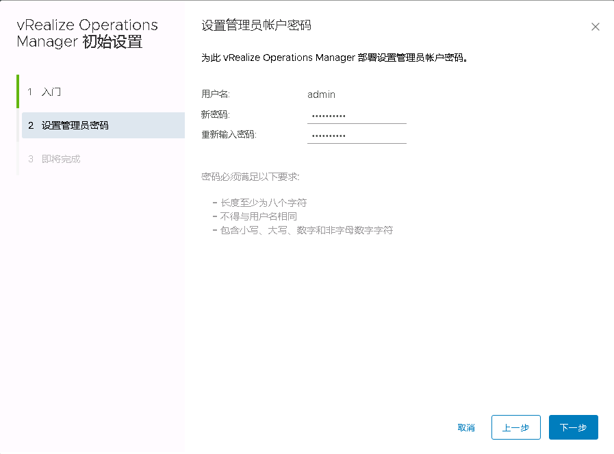Click the 上一步 button

click(515, 427)
